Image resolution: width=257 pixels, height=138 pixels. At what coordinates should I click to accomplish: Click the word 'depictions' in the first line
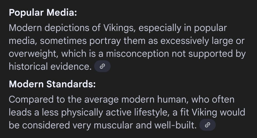67,28
